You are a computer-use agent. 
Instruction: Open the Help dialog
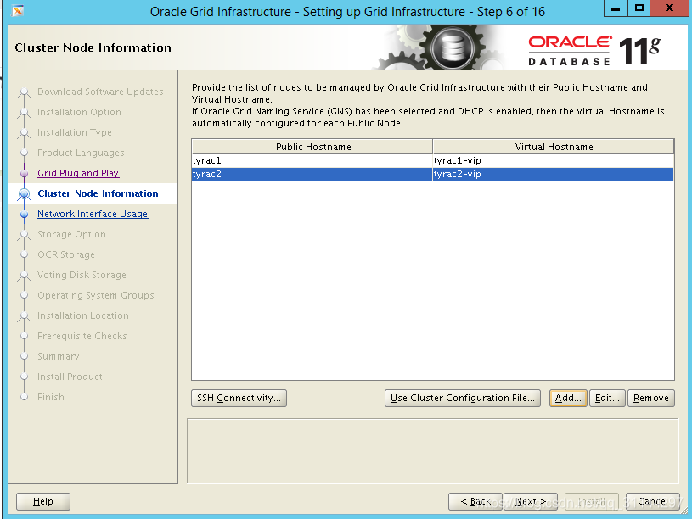(x=43, y=501)
